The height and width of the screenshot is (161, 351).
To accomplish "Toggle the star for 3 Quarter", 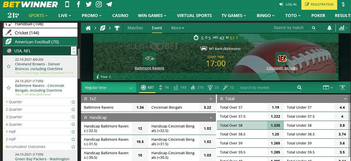I will point(73,117).
